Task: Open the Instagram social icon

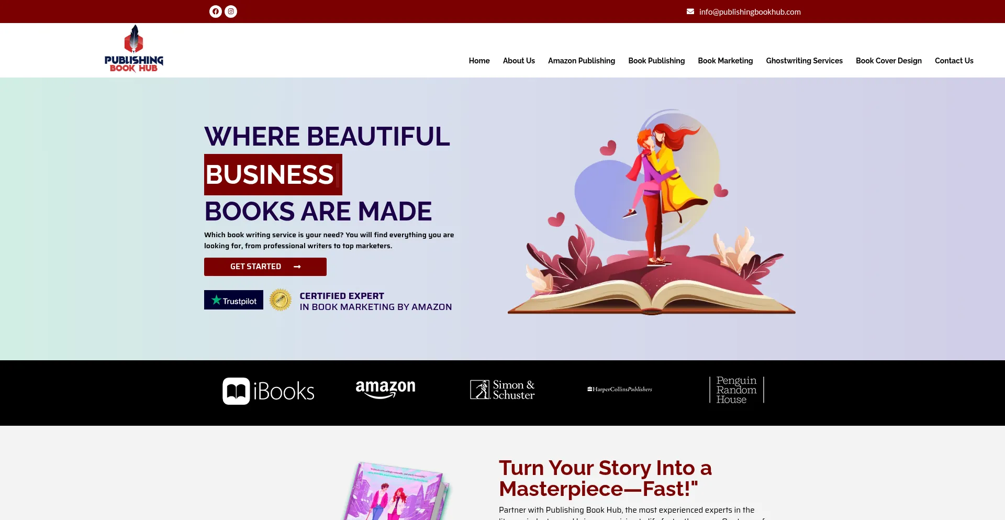Action: coord(231,12)
